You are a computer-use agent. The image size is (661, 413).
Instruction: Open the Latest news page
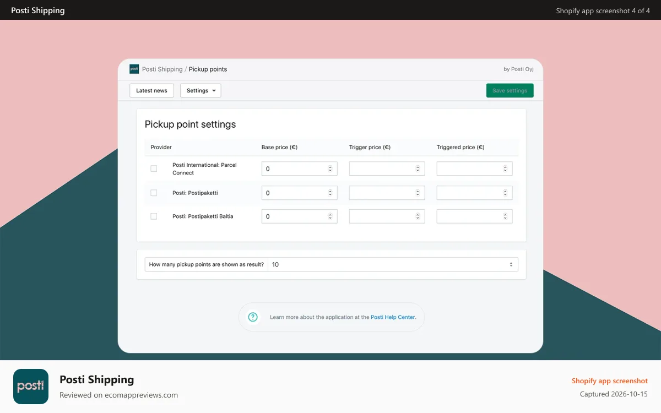(151, 90)
